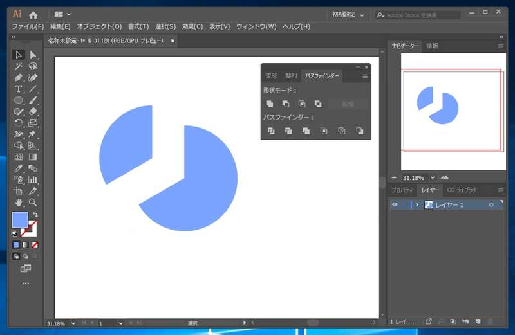Select the Pen tool
The width and height of the screenshot is (515, 335).
pos(19,78)
